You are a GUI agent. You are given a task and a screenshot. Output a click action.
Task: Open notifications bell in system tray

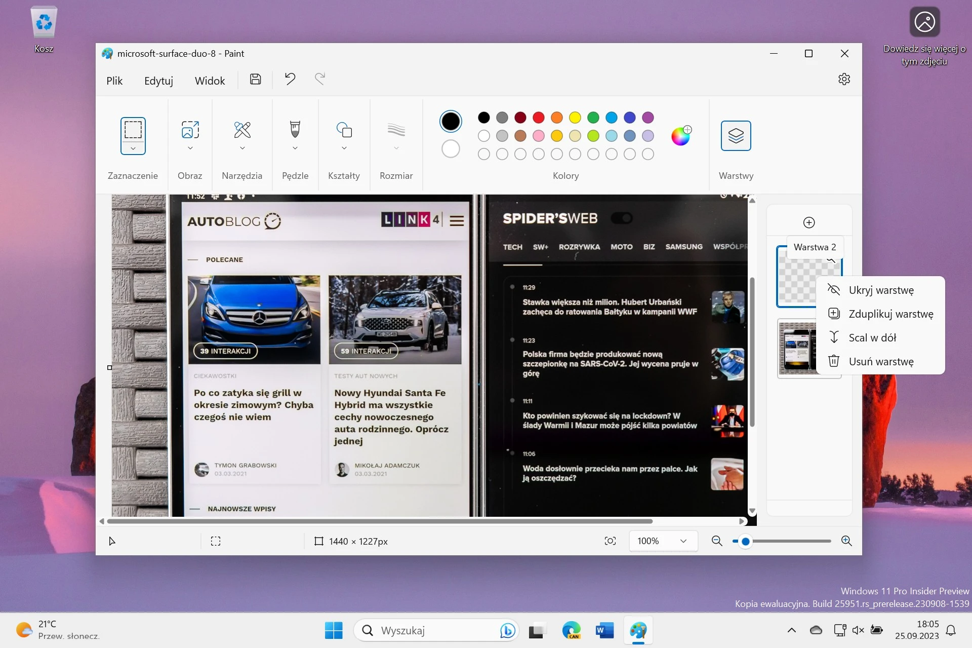point(951,630)
